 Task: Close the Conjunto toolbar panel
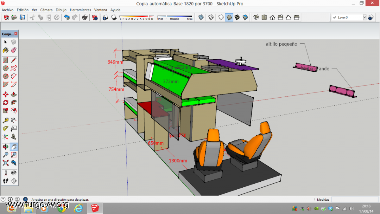pos(16,34)
